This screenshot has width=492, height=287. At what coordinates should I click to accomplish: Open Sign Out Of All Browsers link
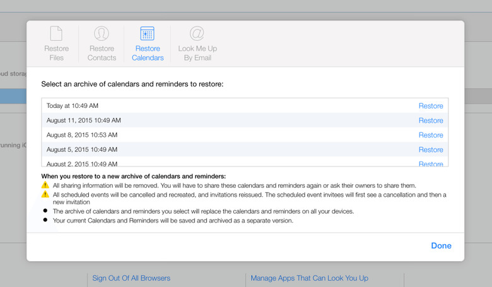pyautogui.click(x=131, y=278)
